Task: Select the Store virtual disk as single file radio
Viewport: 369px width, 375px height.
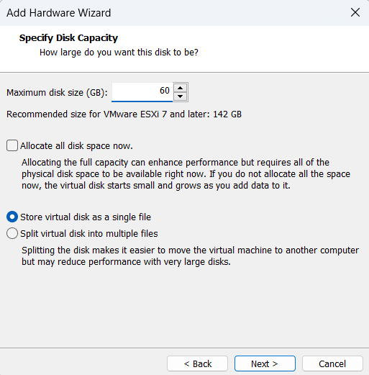Action: [12, 217]
